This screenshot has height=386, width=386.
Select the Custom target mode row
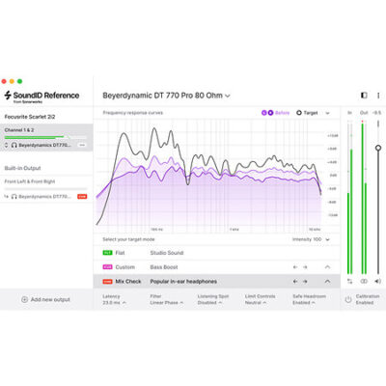[217, 267]
